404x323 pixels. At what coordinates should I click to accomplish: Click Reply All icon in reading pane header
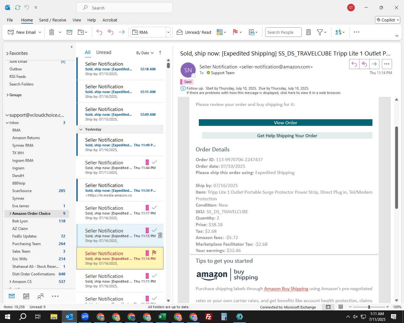364,64
